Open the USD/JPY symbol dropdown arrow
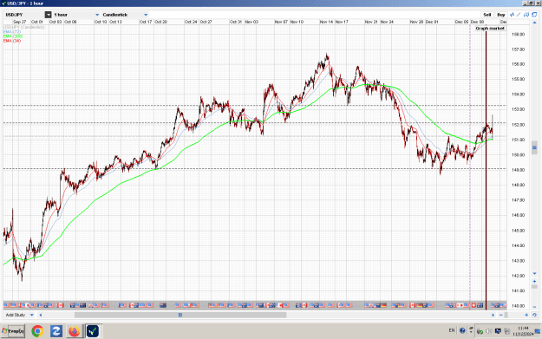 48,15
